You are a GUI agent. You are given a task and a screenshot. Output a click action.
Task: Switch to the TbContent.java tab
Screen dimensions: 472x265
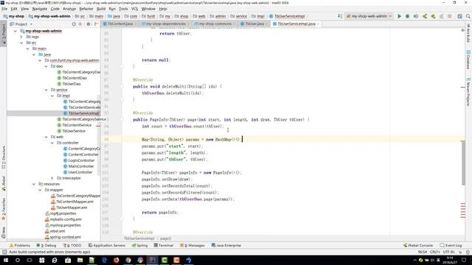pos(119,24)
